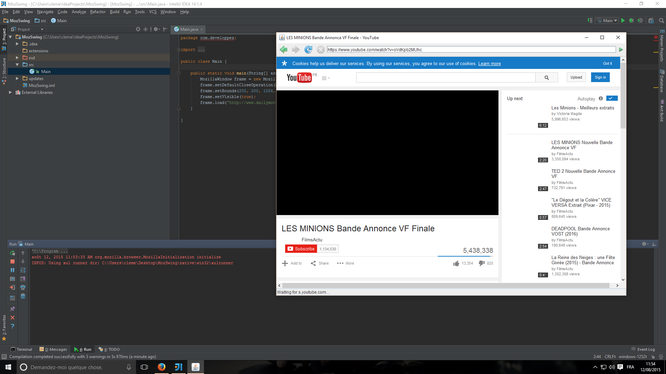Screen dimensions: 666x374
Task: Click the YouTube Upload button
Action: pos(576,78)
